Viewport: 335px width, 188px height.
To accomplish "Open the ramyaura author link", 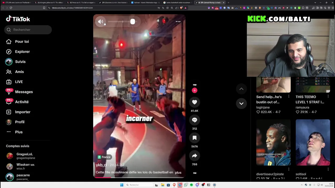I will (302, 107).
